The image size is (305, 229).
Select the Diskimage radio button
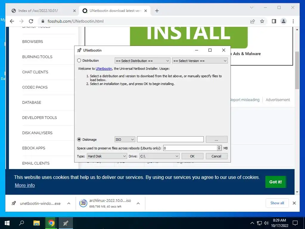click(x=79, y=140)
